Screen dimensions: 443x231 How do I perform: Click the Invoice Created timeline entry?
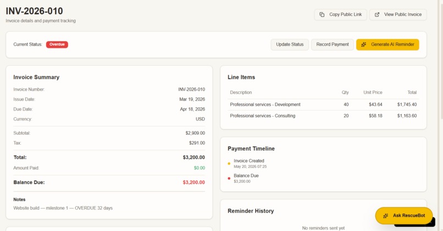coord(249,161)
